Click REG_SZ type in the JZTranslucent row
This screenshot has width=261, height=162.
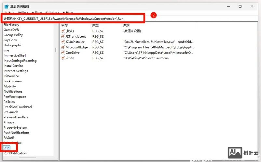(98, 36)
